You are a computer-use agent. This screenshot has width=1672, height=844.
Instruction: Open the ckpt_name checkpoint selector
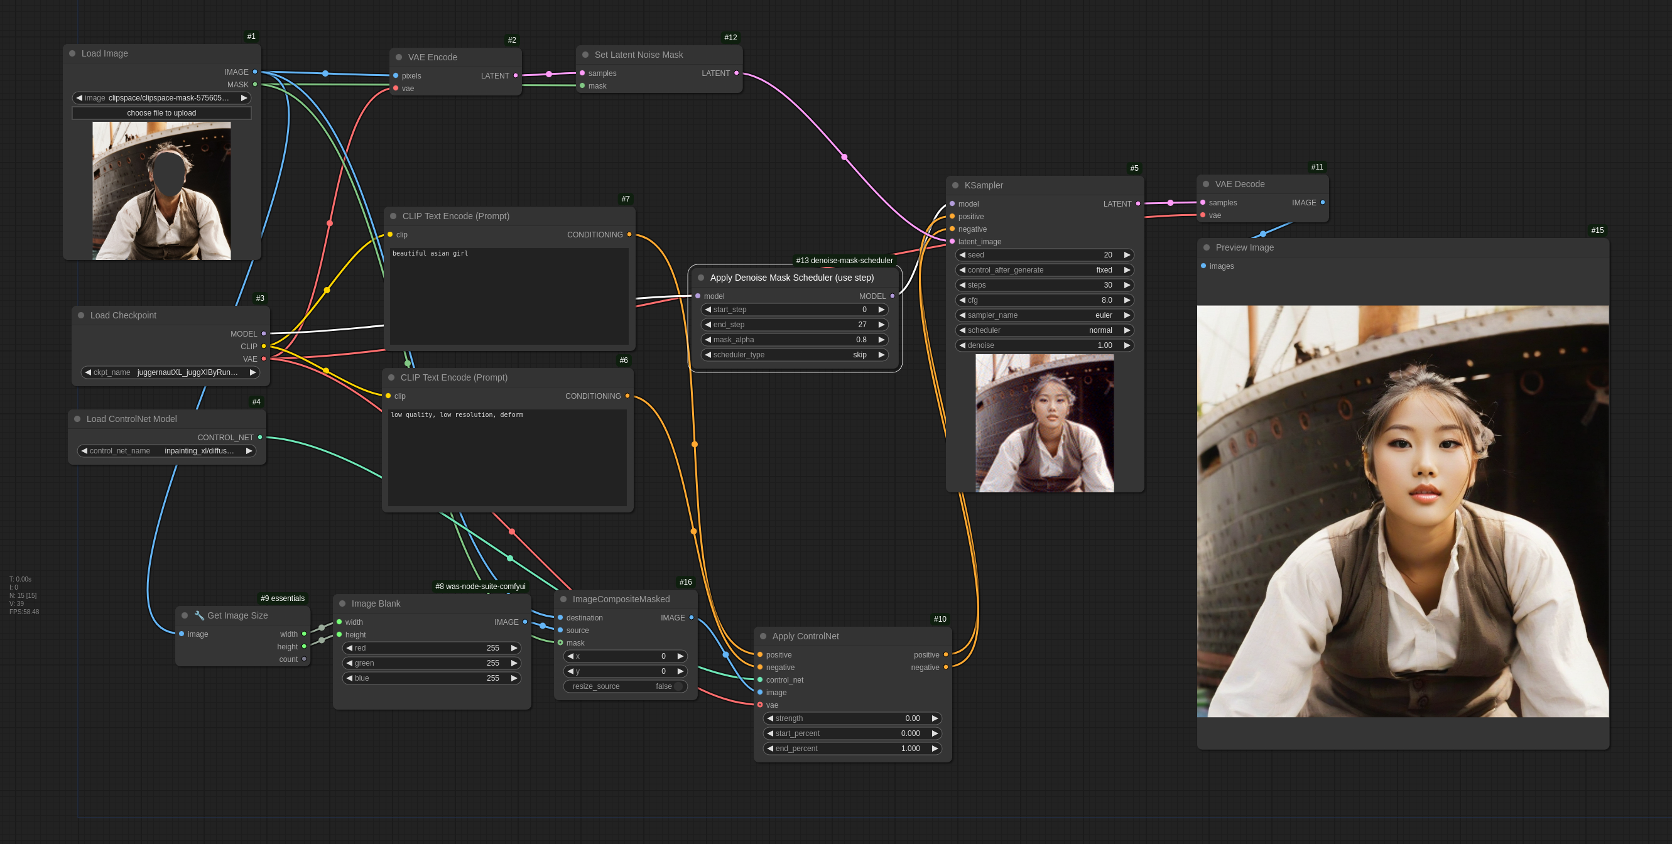(170, 372)
